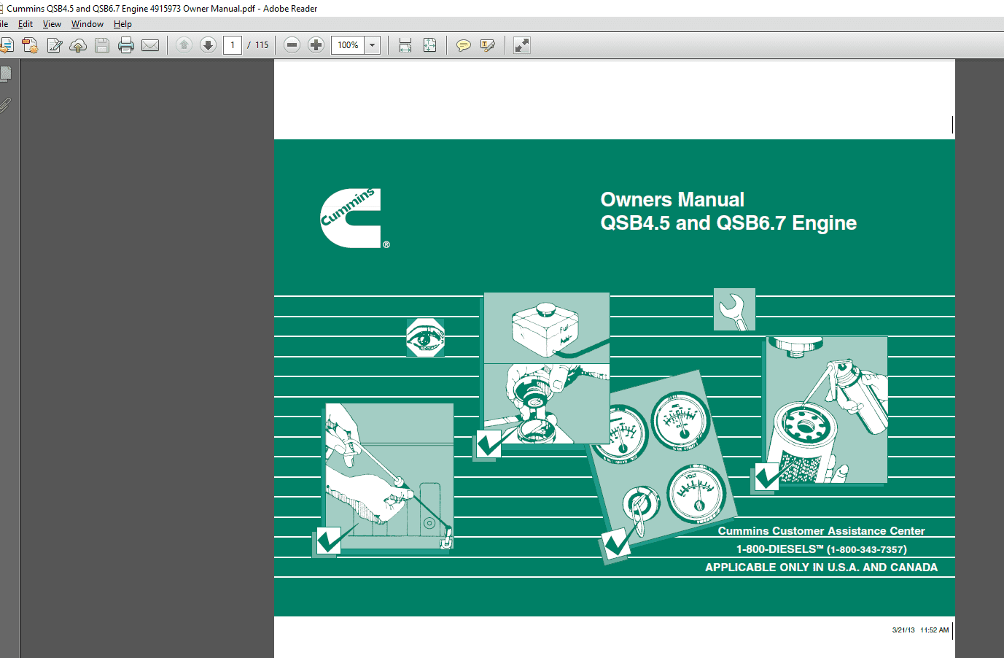Viewport: 1004px width, 658px height.
Task: Go to the next page arrow
Action: (x=208, y=45)
